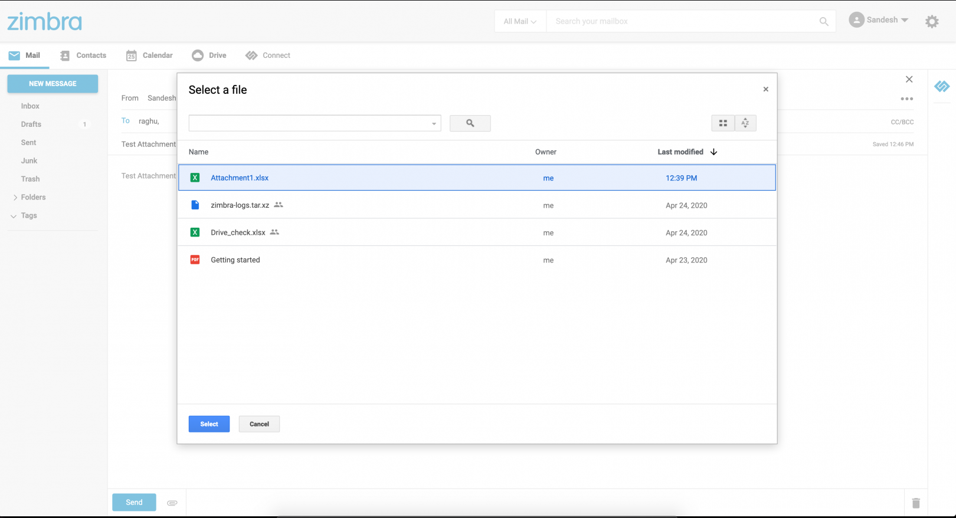Viewport: 956px width, 518px height.
Task: Select the zimbra-logs.tar.xz file name
Action: tap(240, 205)
